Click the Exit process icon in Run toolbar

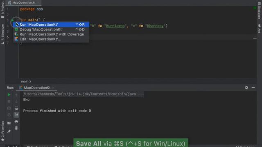click(9, 115)
